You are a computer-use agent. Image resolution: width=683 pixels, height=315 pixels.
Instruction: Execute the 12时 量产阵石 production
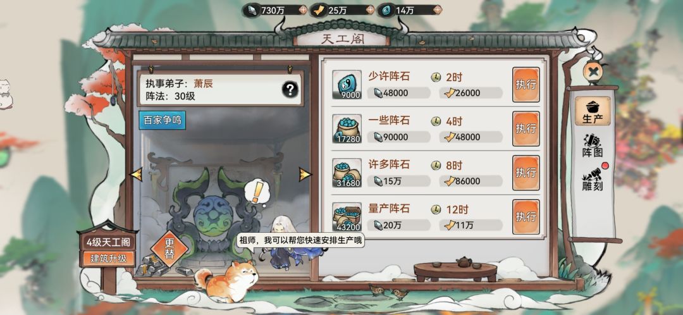click(526, 217)
